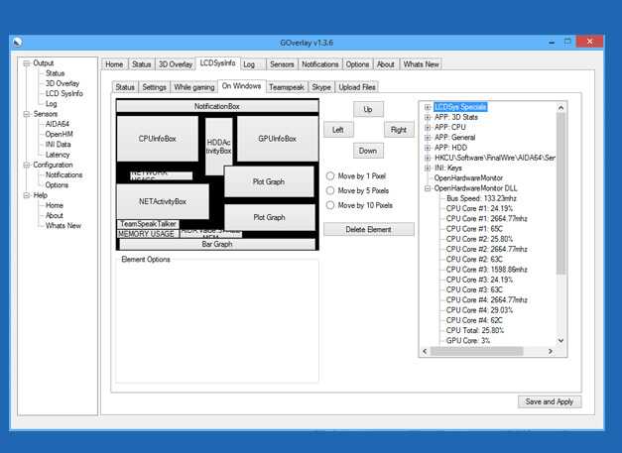Switch to the Sensors main tab

[282, 64]
